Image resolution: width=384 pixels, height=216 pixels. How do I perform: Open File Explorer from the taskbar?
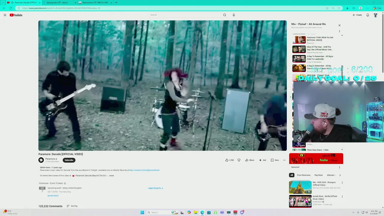(x=196, y=212)
